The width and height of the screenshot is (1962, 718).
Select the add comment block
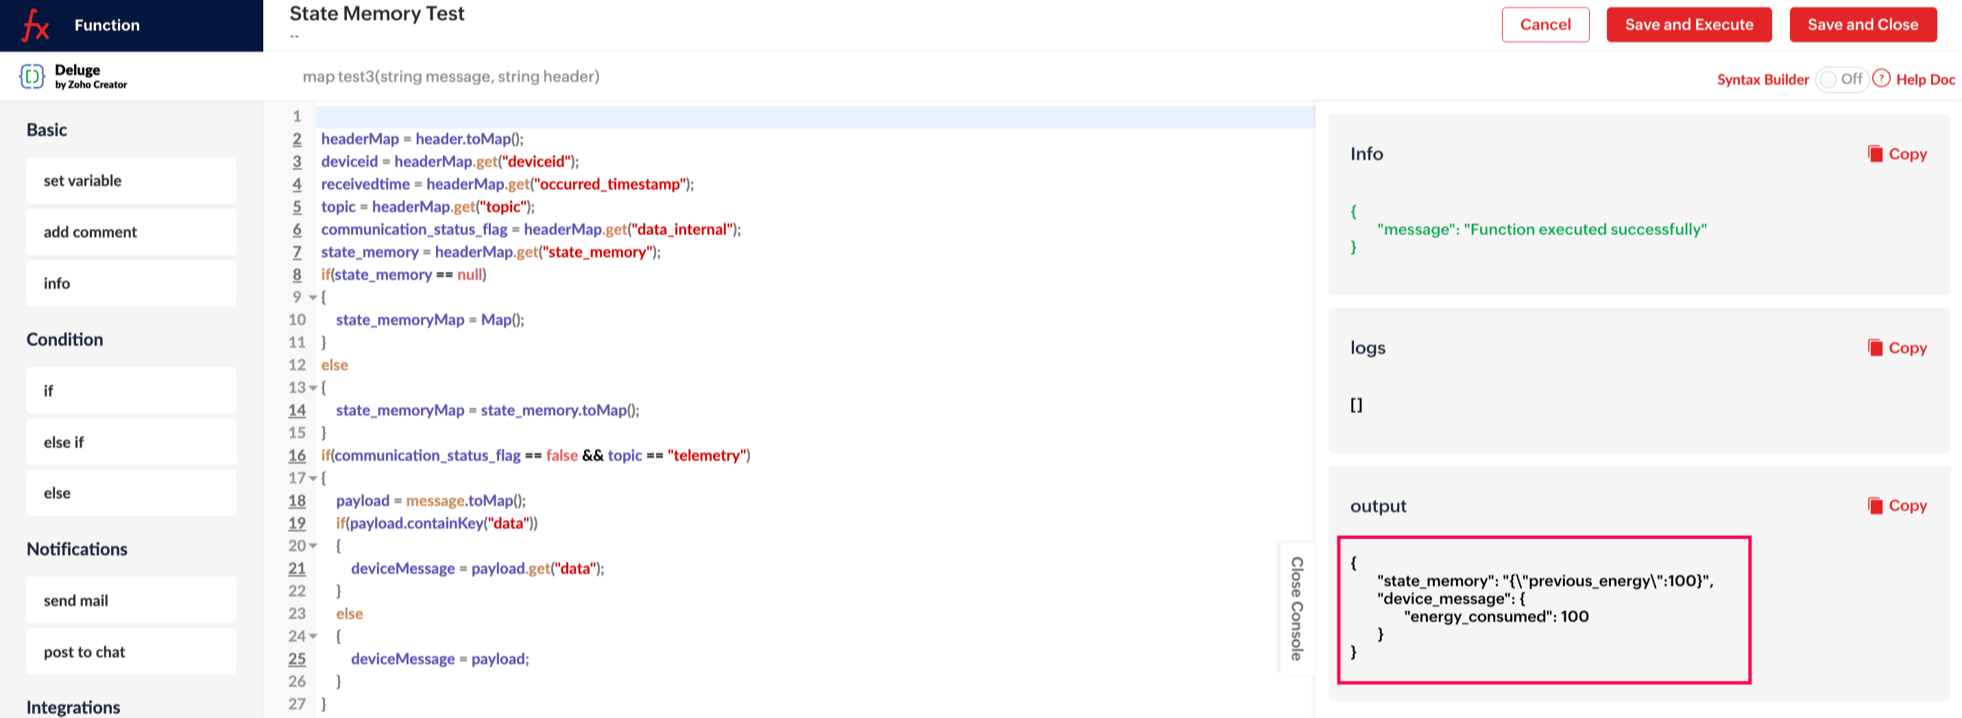131,232
